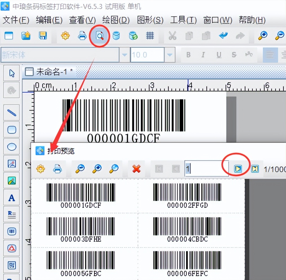286x280 pixels.
Task: Click the font name field showing 新宋体
Action: coord(60,55)
